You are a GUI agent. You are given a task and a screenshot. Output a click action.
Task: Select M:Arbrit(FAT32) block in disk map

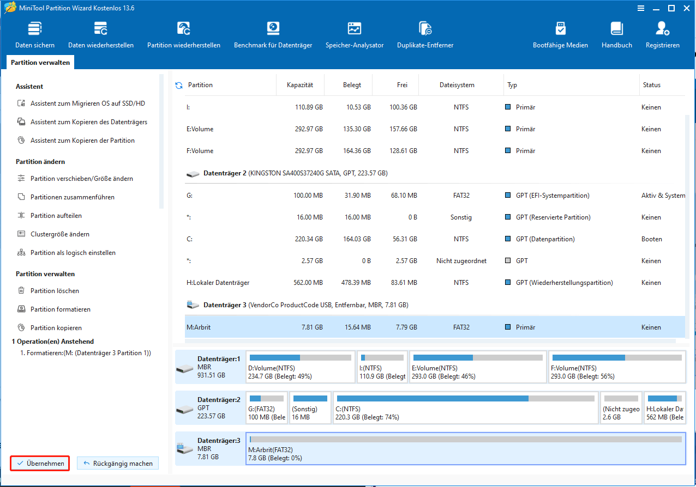[x=466, y=448]
